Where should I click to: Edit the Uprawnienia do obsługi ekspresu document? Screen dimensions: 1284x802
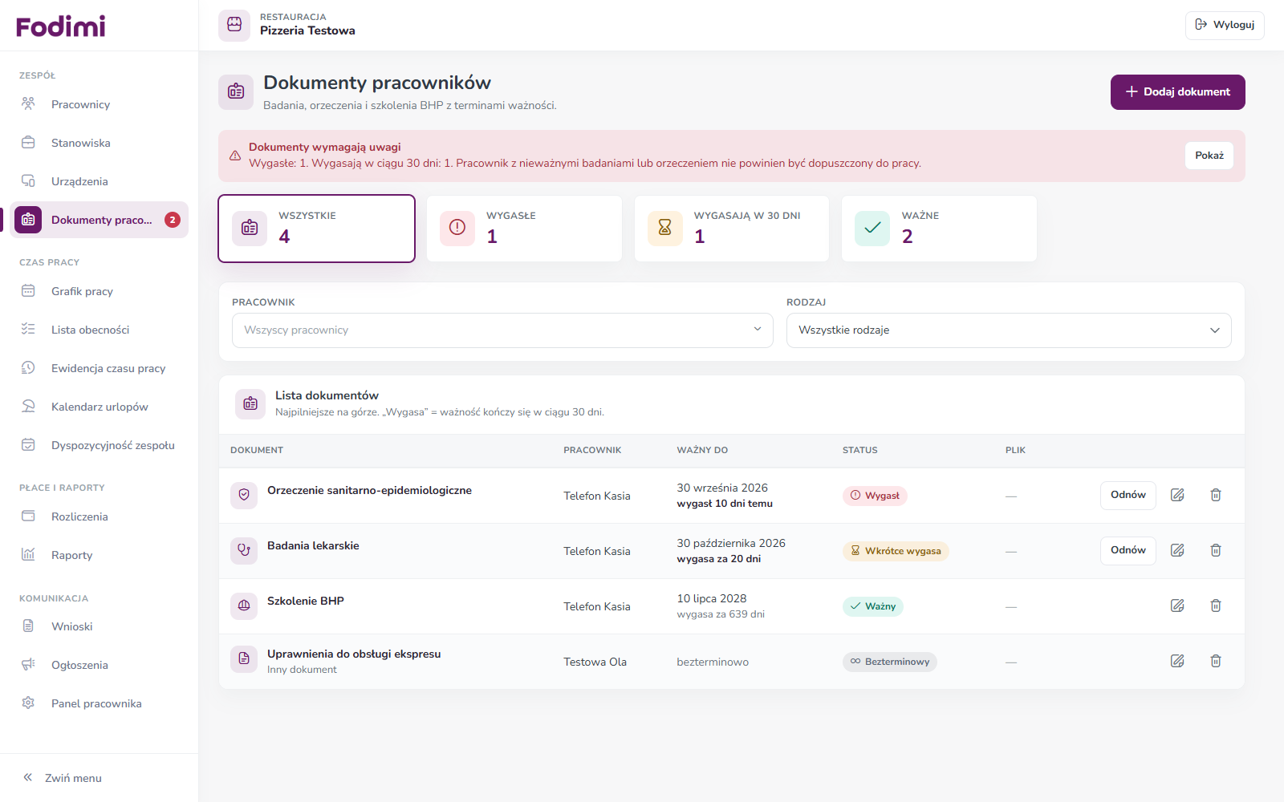coord(1177,661)
